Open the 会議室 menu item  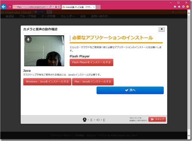(x=10, y=16)
